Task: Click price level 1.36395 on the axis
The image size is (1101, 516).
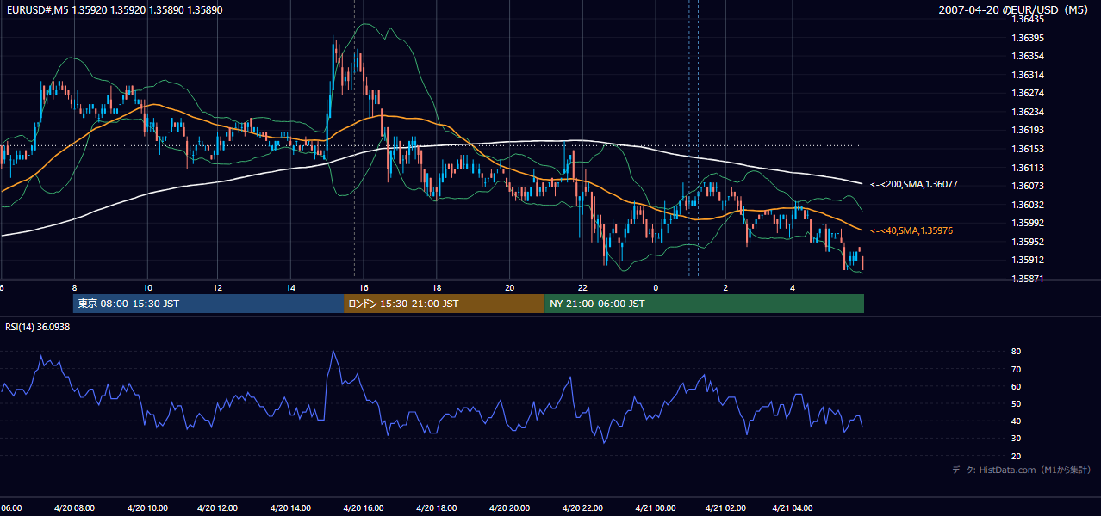Action: pos(1029,38)
